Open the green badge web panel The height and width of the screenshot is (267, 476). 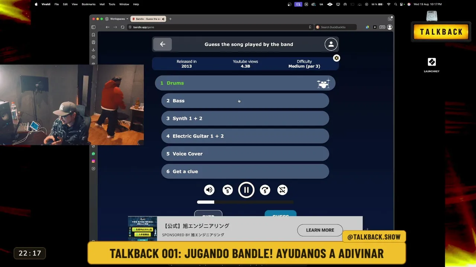[x=93, y=154]
